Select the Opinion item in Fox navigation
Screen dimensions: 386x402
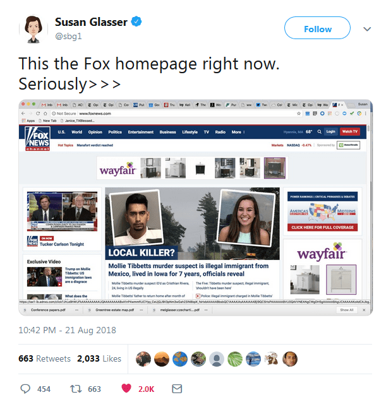(95, 132)
